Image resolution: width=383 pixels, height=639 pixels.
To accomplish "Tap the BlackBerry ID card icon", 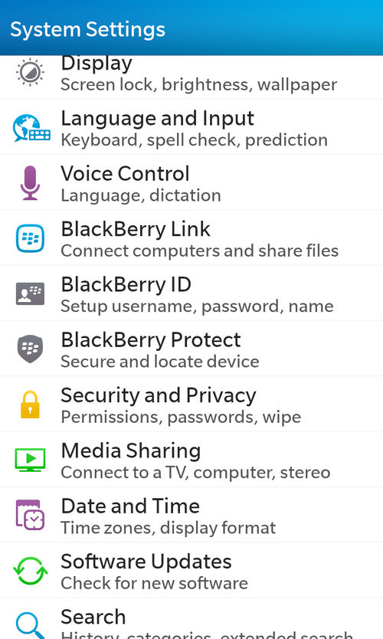I will pyautogui.click(x=30, y=293).
